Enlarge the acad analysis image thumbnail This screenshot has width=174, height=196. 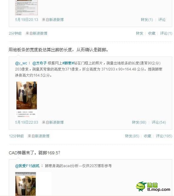click(25, 184)
